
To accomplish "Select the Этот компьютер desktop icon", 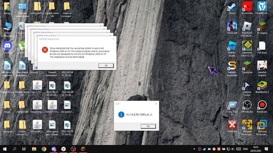I will pyautogui.click(x=7, y=29).
